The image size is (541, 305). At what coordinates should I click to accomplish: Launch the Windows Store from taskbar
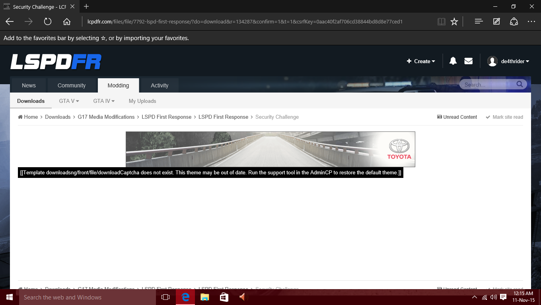224,297
